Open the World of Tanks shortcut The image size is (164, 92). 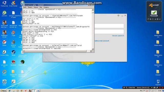click(13, 44)
